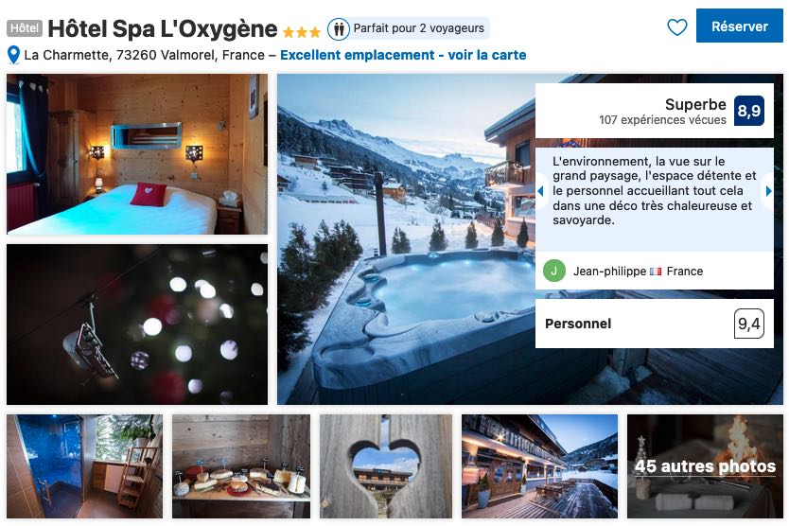Open the blue sauna room thumbnail
Screen dimensions: 789x526
84,466
